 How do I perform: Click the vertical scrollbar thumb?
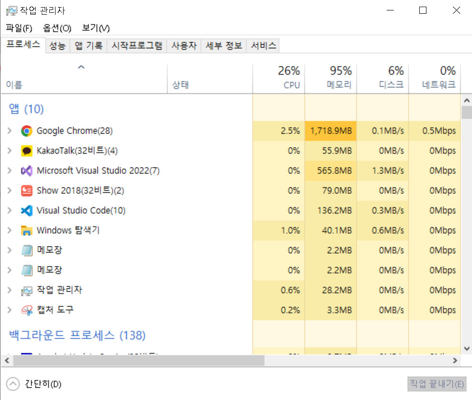click(467, 112)
